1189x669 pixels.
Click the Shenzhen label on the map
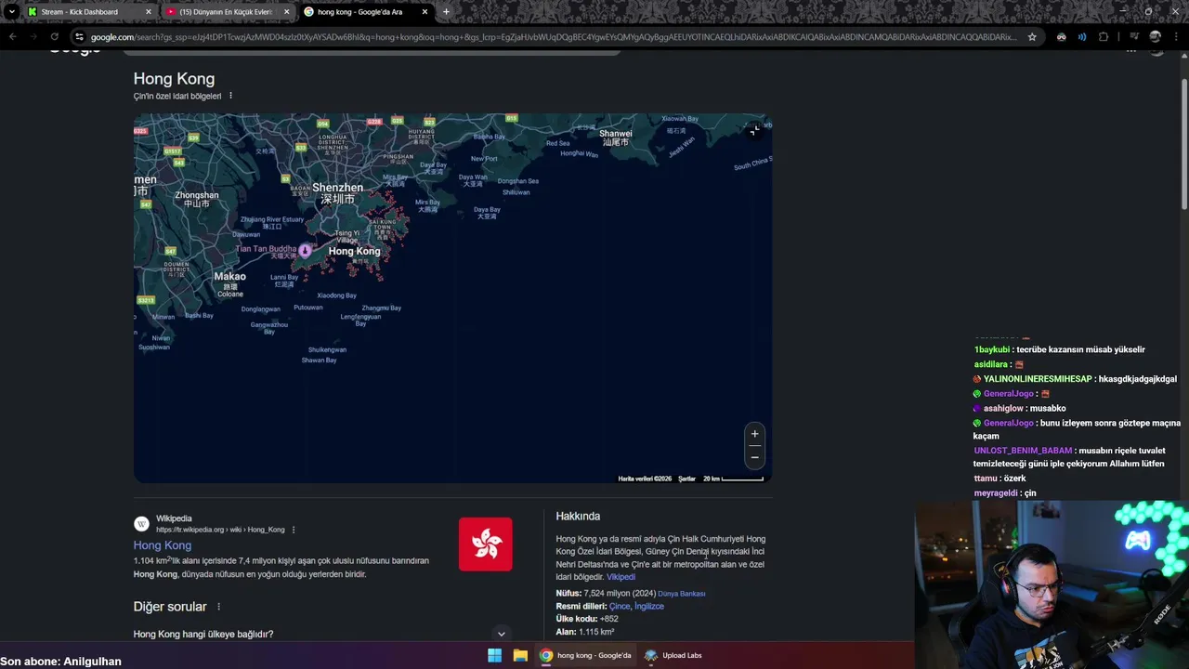pos(338,193)
